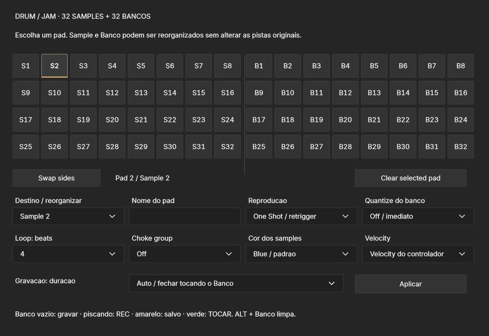This screenshot has width=489, height=336.
Task: Select bank pad B1
Action: pos(259,66)
